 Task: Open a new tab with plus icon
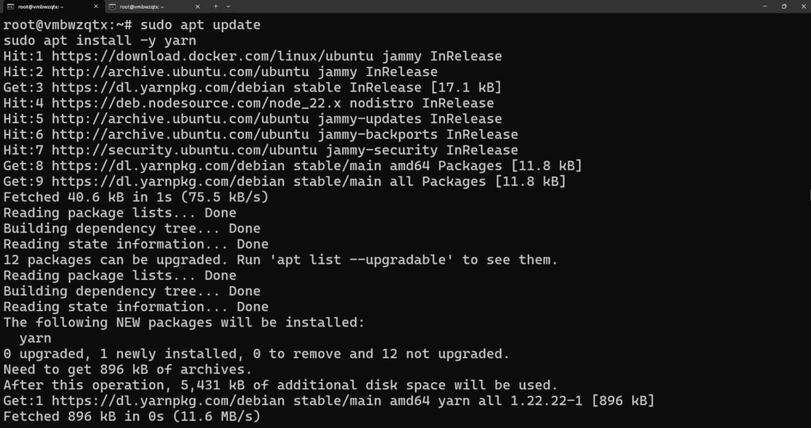tap(215, 6)
